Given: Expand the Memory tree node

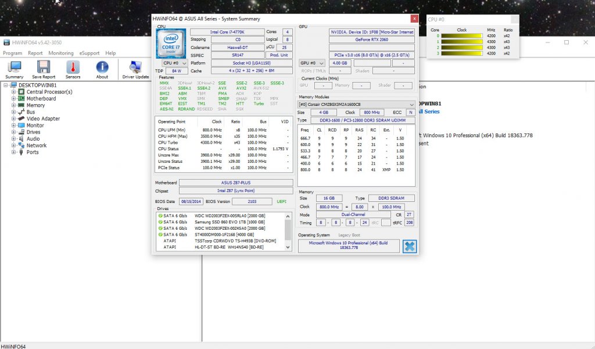Looking at the screenshot, I should (x=13, y=105).
